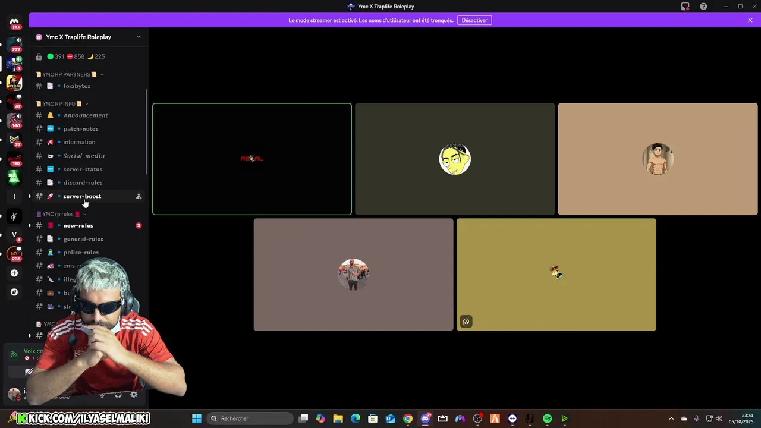Open the Discord inbox icon in title bar
This screenshot has width=761, height=428.
coord(685,7)
